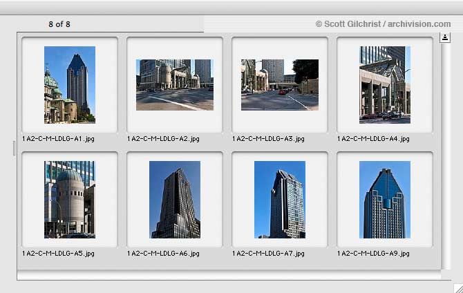Pick the domed building thumbnail A5
The width and height of the screenshot is (463, 293).
pyautogui.click(x=70, y=200)
